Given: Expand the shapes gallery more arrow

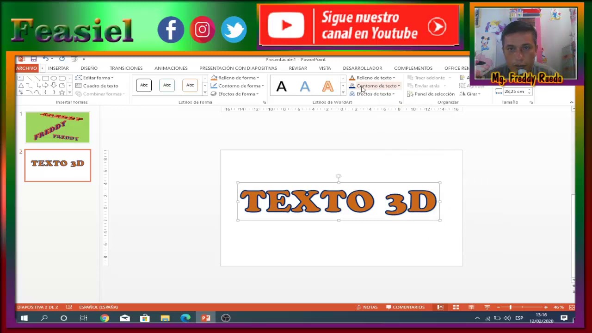Looking at the screenshot, I should pos(69,93).
